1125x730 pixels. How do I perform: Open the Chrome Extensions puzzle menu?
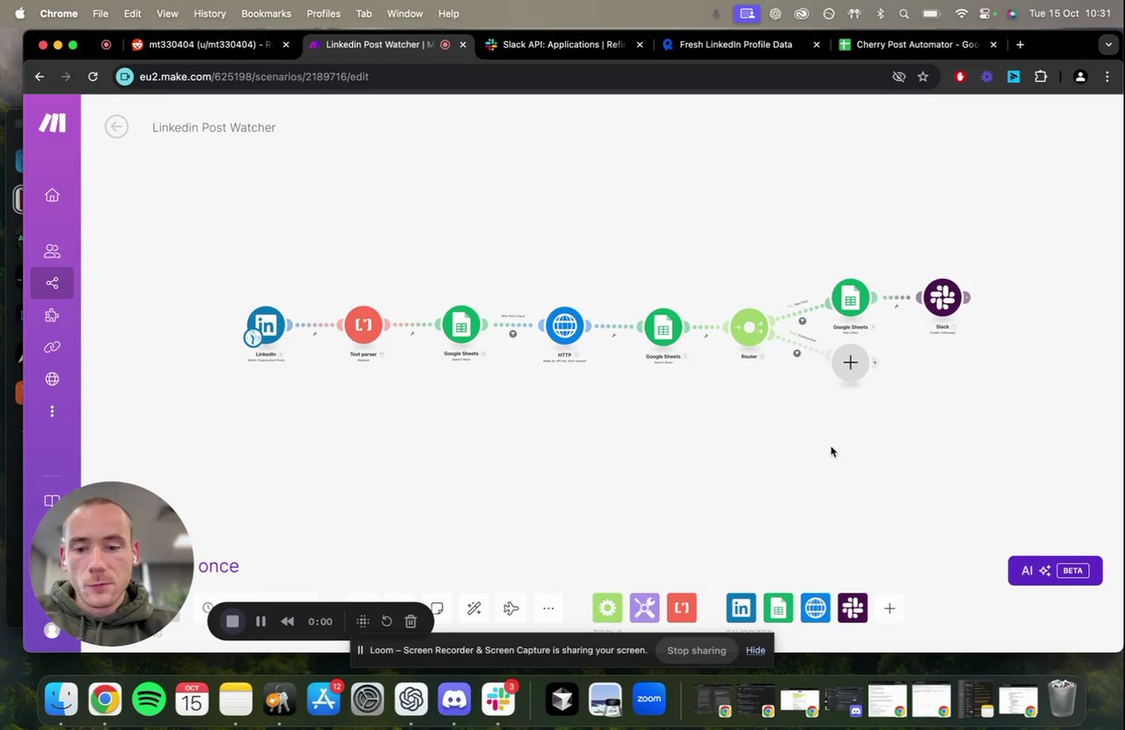tap(1041, 77)
